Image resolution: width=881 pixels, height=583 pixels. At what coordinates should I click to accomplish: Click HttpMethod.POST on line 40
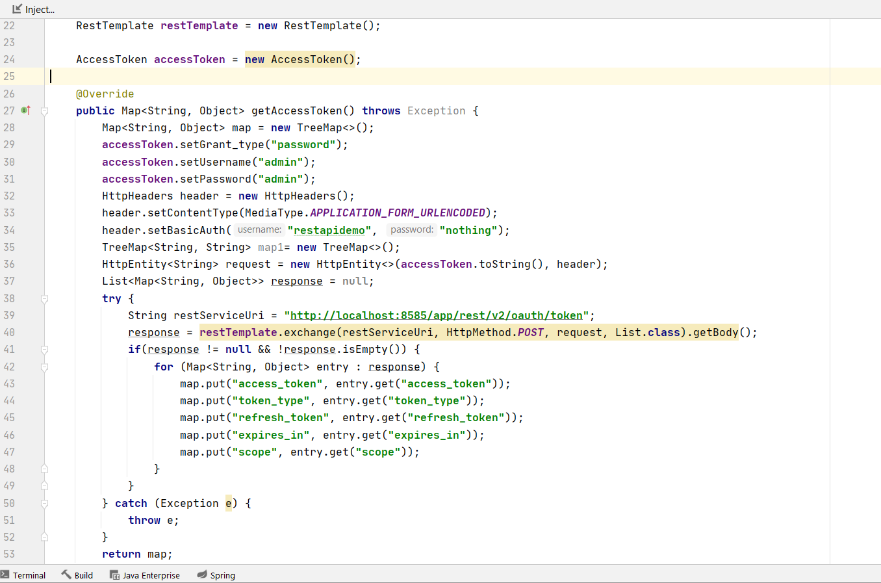(x=495, y=332)
